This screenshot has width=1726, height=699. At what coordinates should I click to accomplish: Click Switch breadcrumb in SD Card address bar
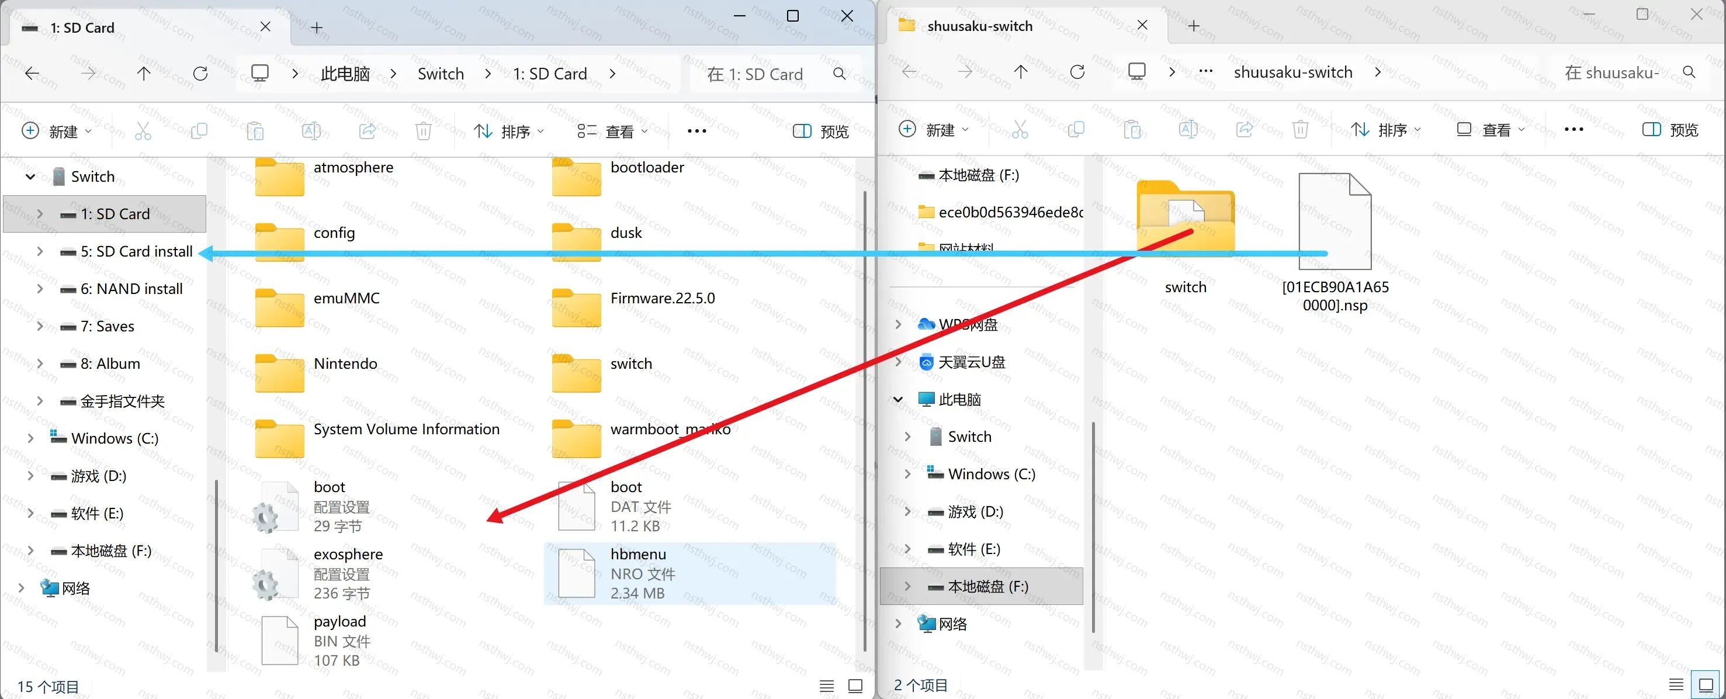440,74
